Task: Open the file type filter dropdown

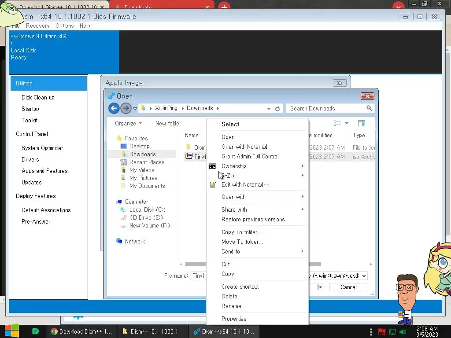Action: (364, 276)
